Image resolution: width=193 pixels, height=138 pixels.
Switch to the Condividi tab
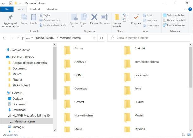35,9
